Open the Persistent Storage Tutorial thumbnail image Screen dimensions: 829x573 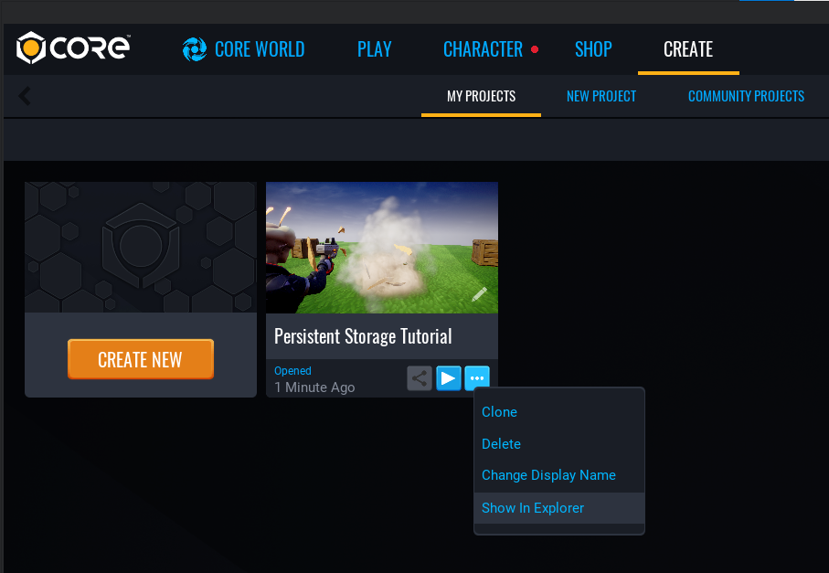pyautogui.click(x=382, y=247)
